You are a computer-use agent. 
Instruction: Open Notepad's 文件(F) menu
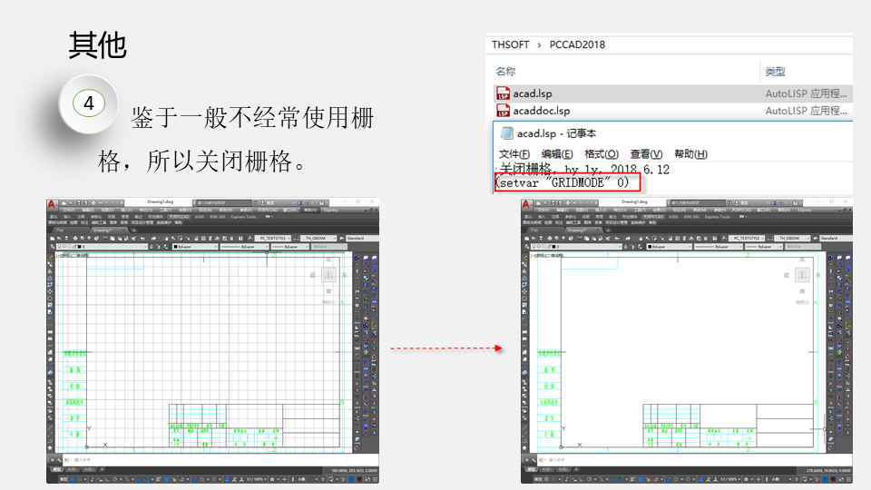pos(514,154)
